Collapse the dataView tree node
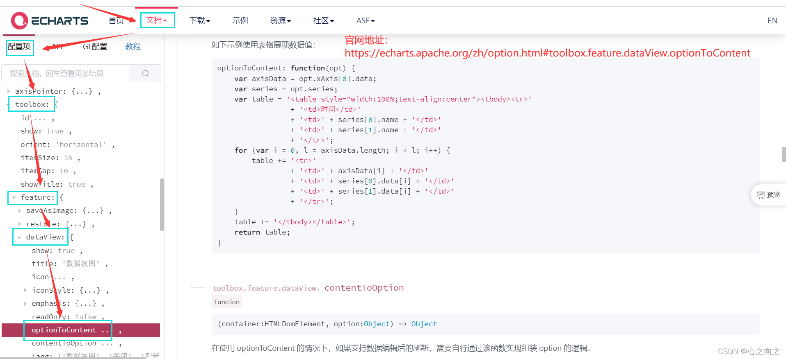 click(x=19, y=237)
